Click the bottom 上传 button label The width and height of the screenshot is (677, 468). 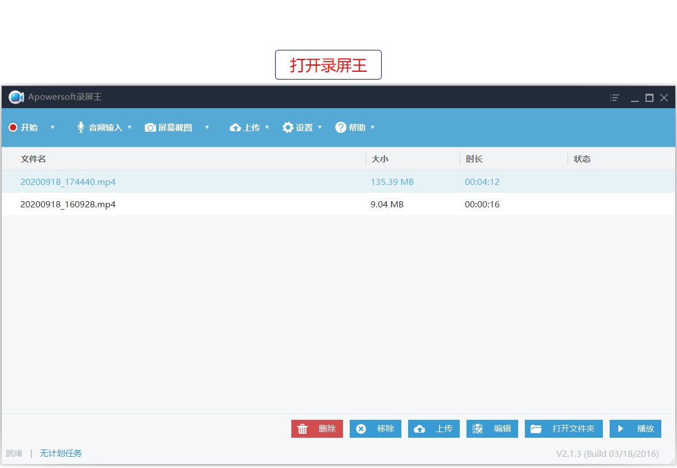tap(444, 429)
